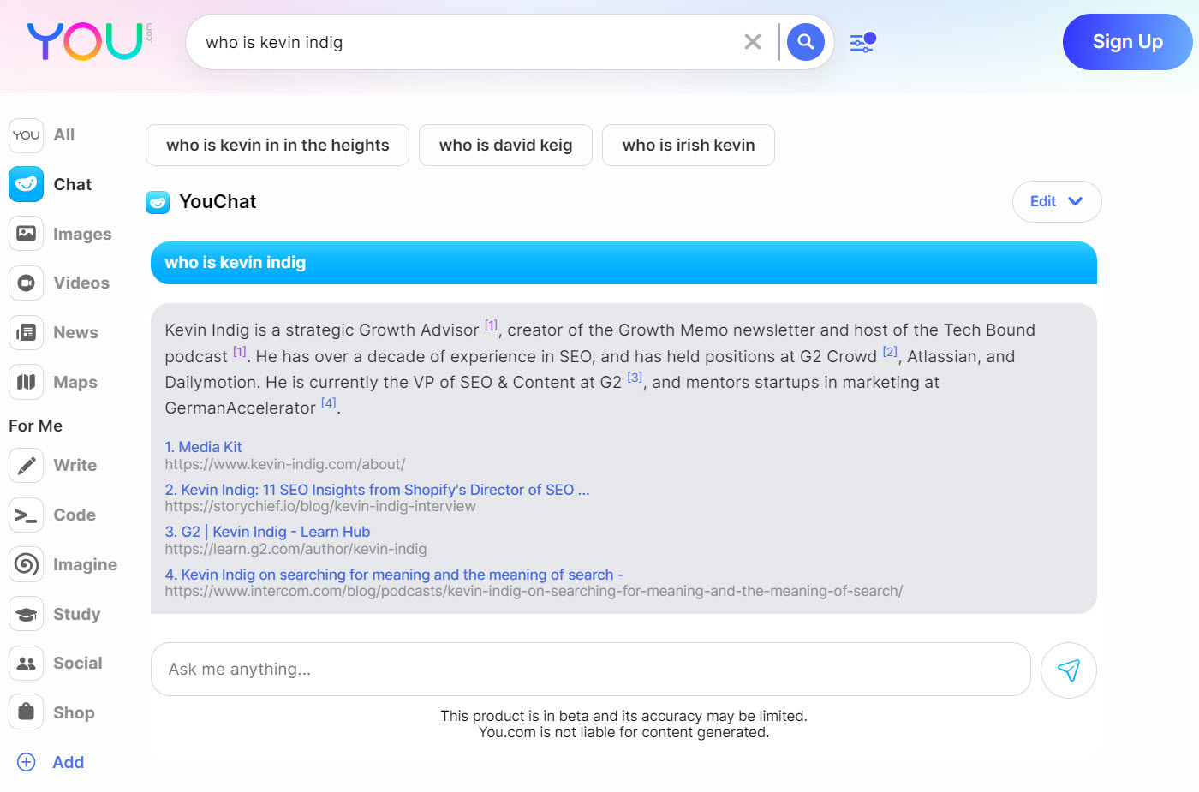Expand the Edit dropdown
Viewport: 1199px width, 792px height.
(1057, 201)
